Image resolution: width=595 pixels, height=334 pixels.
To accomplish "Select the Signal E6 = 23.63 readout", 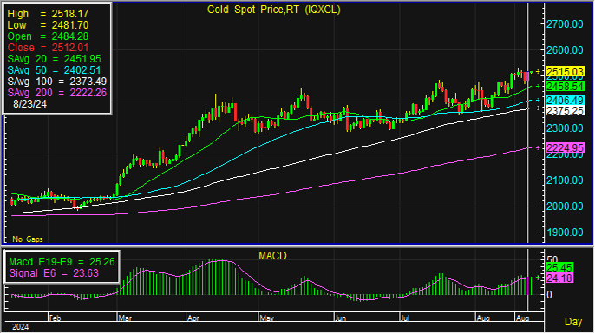I will tap(54, 273).
